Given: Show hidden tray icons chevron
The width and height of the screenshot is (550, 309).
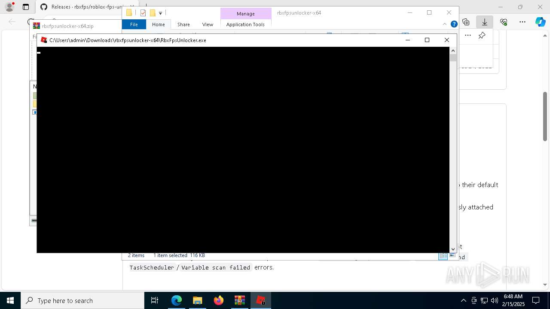Looking at the screenshot, I should pyautogui.click(x=463, y=300).
